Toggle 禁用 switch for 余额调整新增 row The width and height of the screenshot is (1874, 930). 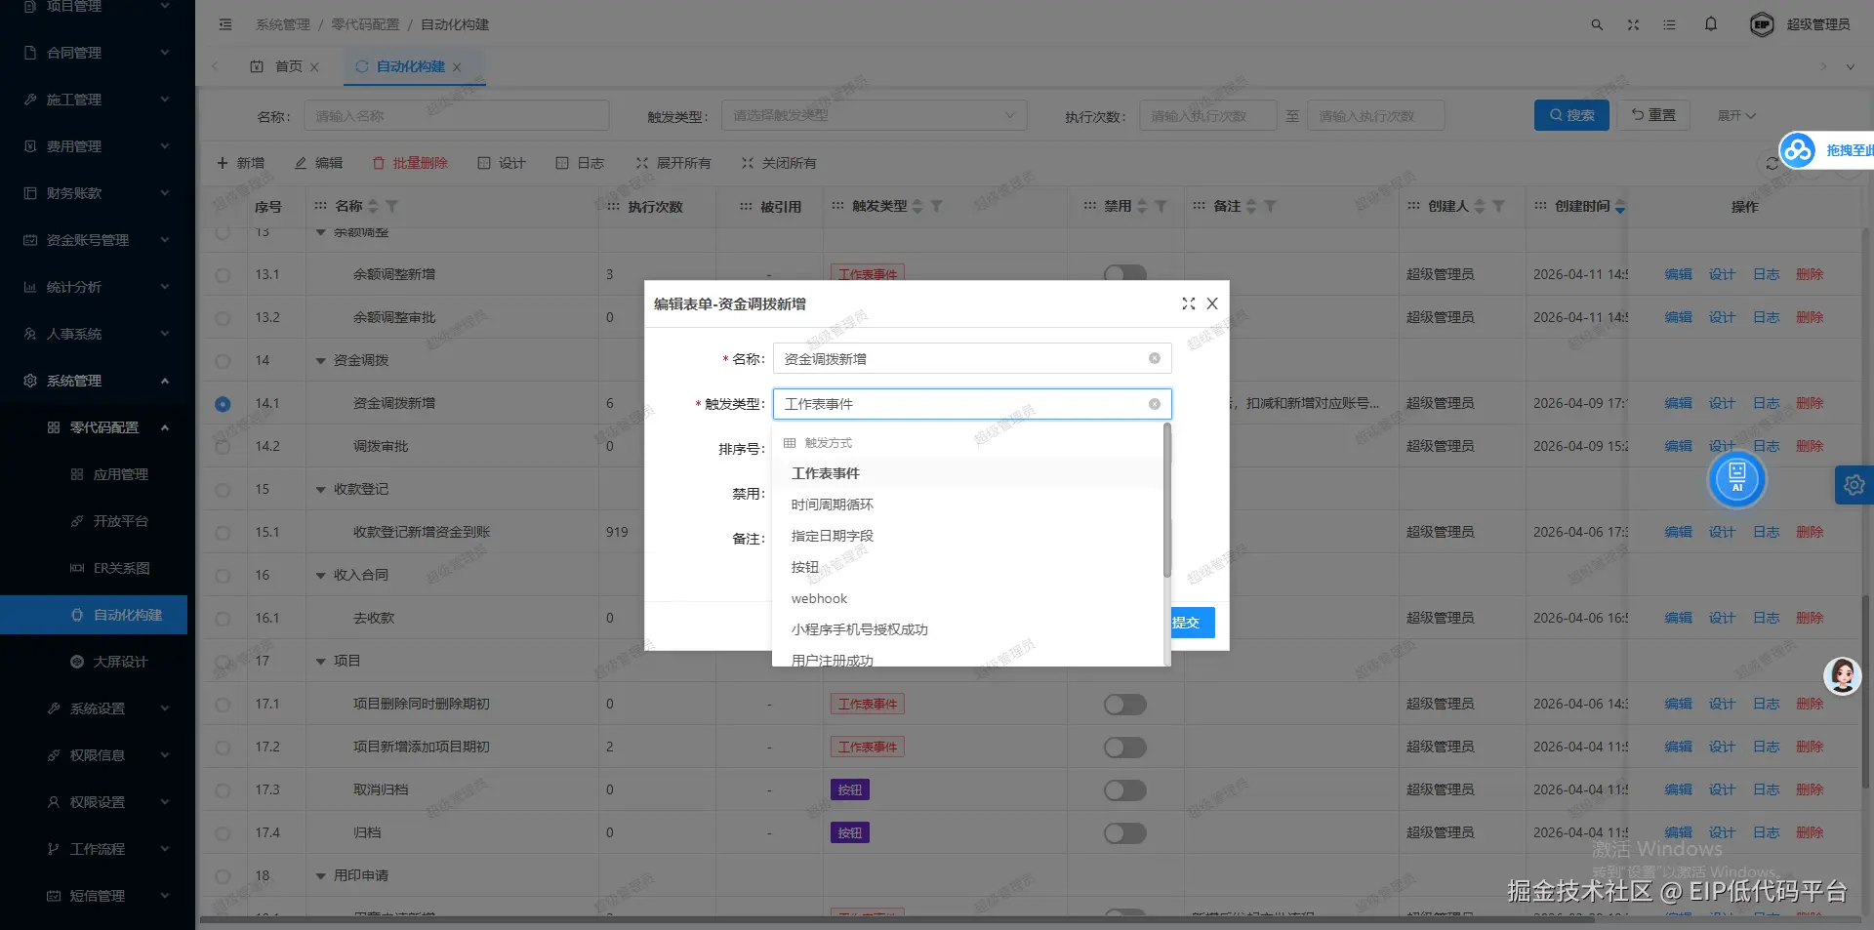[x=1124, y=273]
